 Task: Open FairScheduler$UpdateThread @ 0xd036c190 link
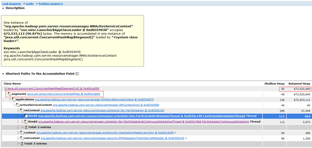[142, 116]
